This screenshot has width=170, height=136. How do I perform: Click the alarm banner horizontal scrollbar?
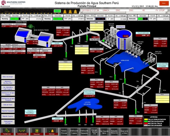[x=123, y=12]
